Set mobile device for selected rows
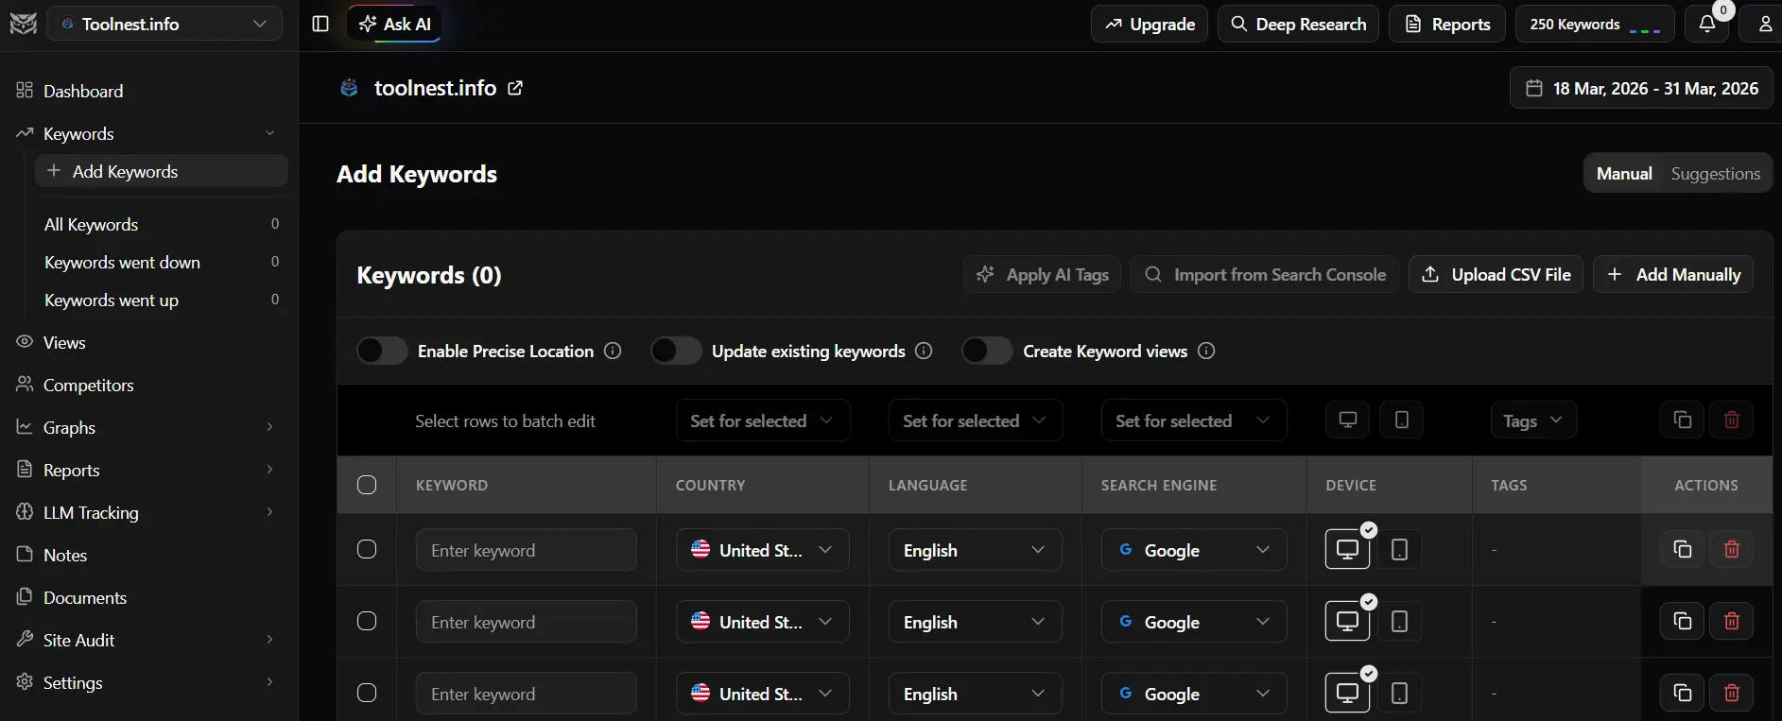The height and width of the screenshot is (721, 1782). tap(1402, 420)
